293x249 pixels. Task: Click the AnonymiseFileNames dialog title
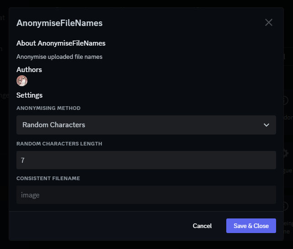click(59, 23)
